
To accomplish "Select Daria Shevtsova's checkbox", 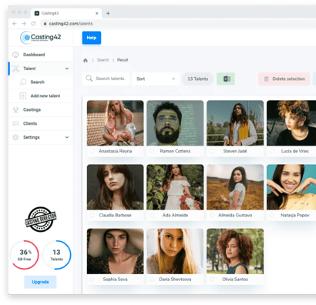I will [x=152, y=280].
